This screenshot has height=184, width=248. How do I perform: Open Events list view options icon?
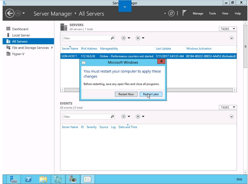[123, 117]
